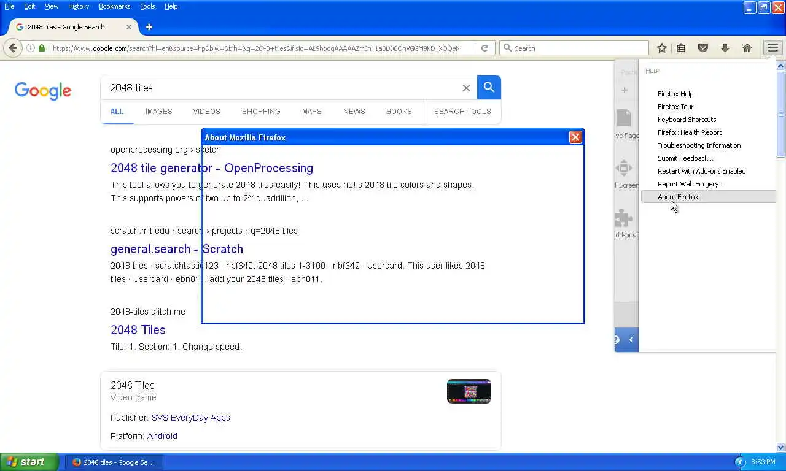Close the 2048 tiles Google Search tab
The height and width of the screenshot is (471, 786).
pos(129,27)
